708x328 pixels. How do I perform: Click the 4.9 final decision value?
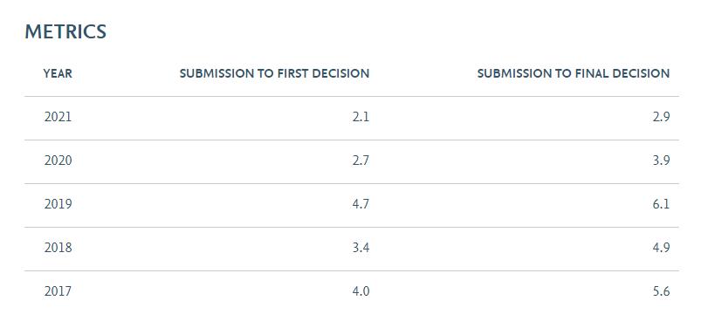[x=661, y=248]
